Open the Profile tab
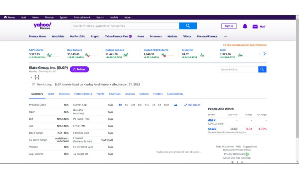Screen dimensions: 299x179 coord(100,94)
